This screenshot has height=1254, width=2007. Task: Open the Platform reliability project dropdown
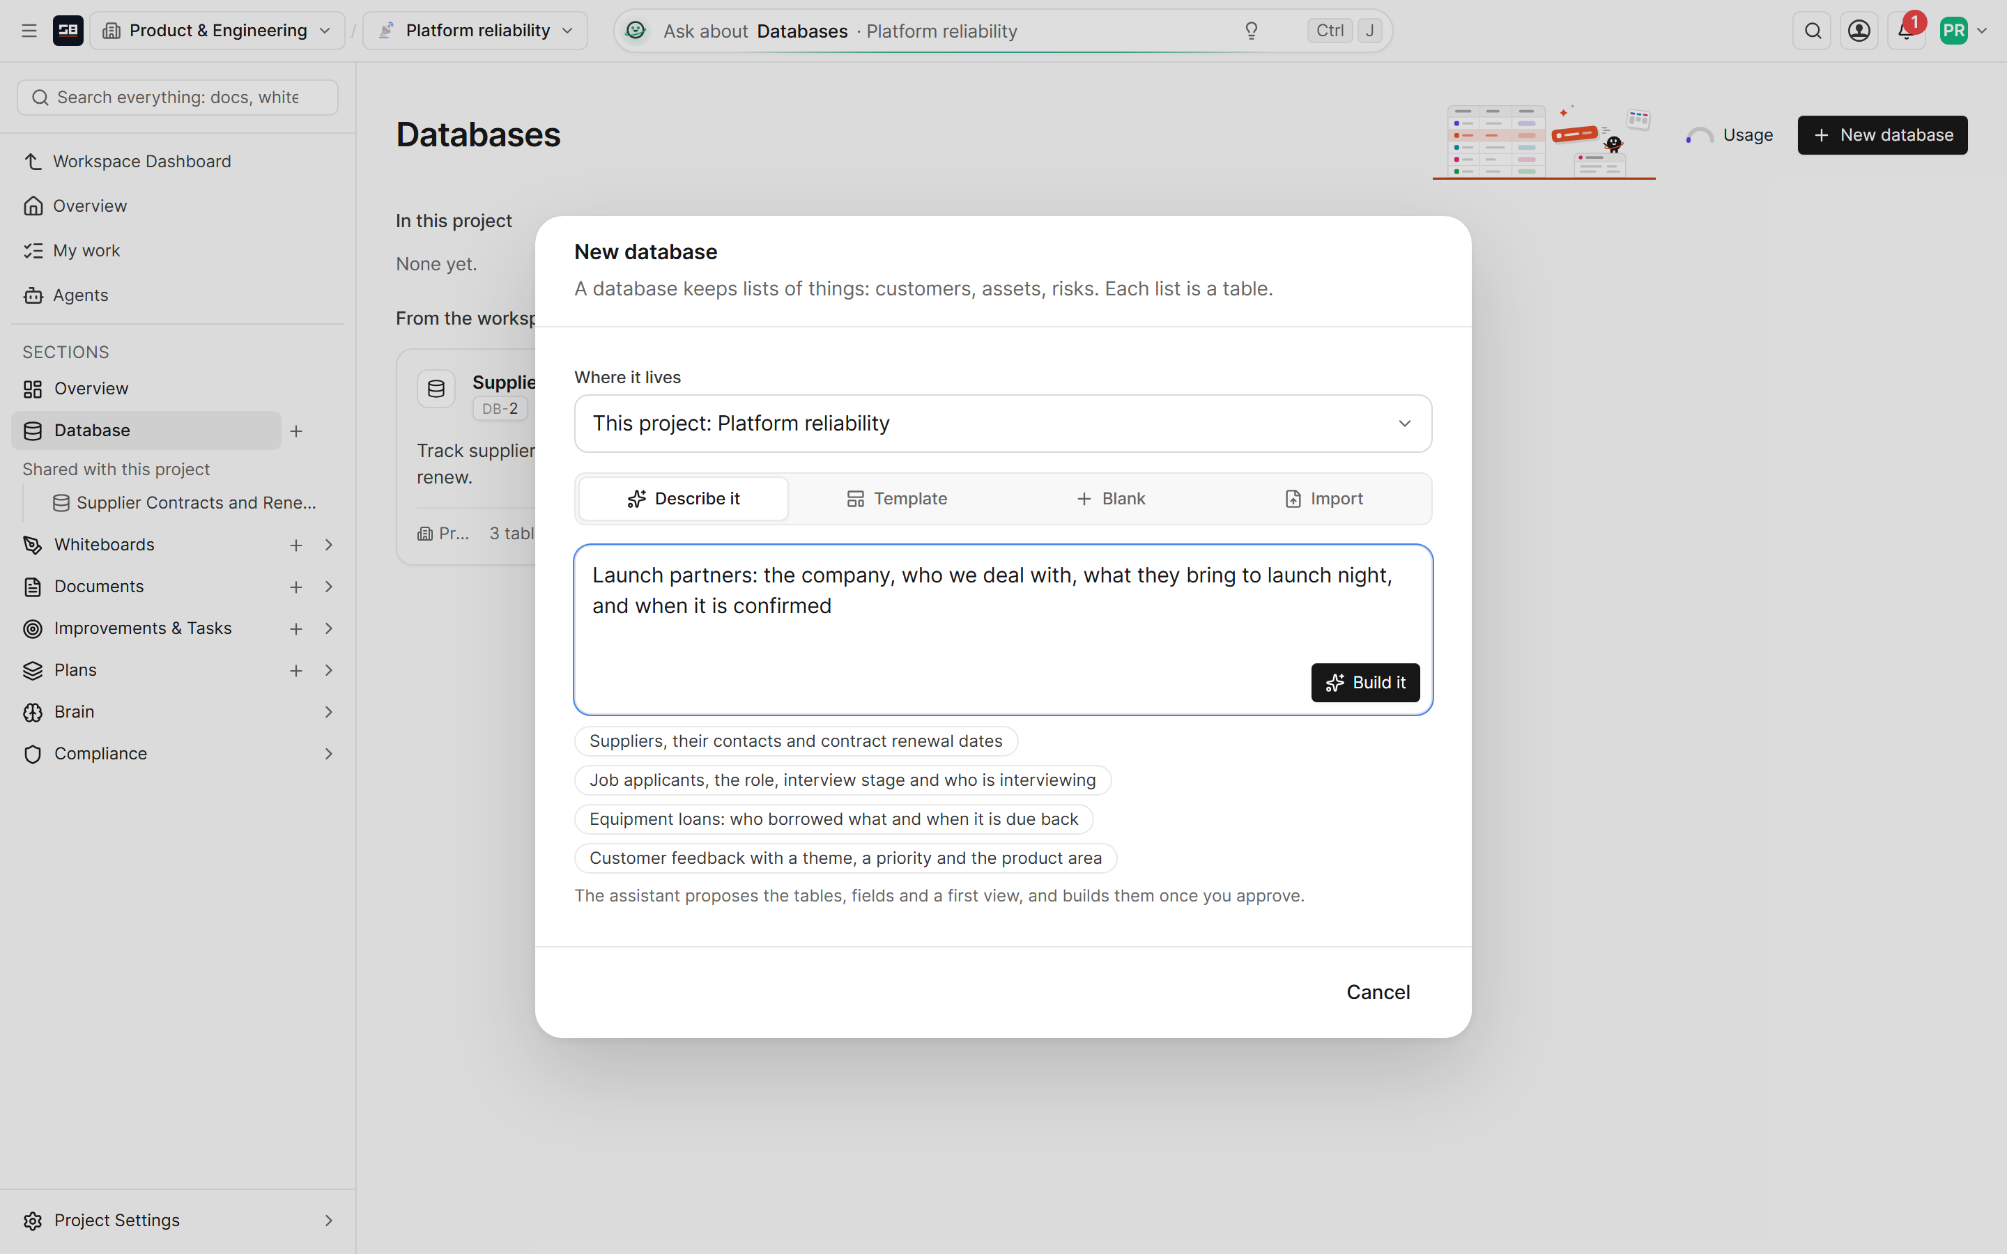pos(475,31)
